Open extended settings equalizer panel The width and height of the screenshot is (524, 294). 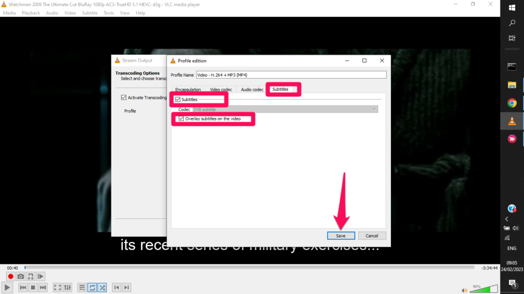tap(68, 287)
